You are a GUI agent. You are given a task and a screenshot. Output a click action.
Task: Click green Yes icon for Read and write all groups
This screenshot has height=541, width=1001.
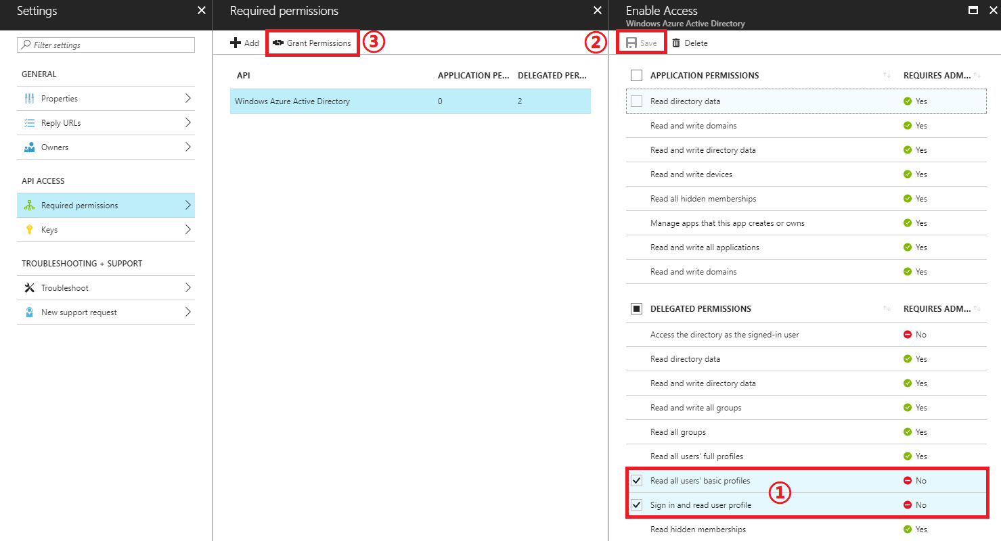[908, 408]
